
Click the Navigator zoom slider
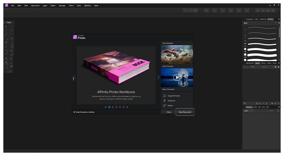point(261,111)
